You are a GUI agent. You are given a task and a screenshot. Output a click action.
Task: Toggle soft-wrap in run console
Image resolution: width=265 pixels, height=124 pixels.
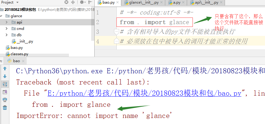point(5,84)
